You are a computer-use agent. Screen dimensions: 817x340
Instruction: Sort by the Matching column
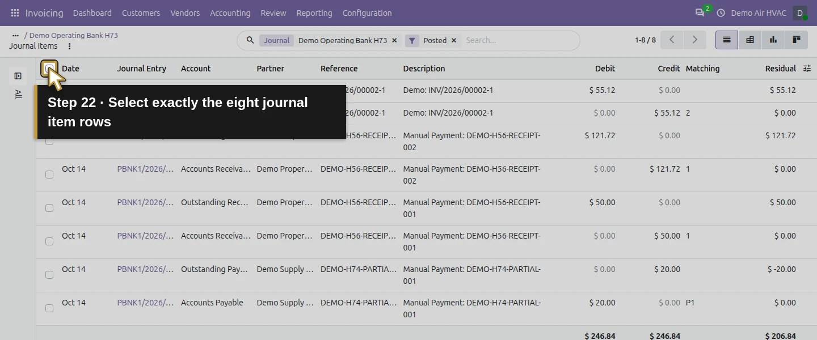click(702, 69)
